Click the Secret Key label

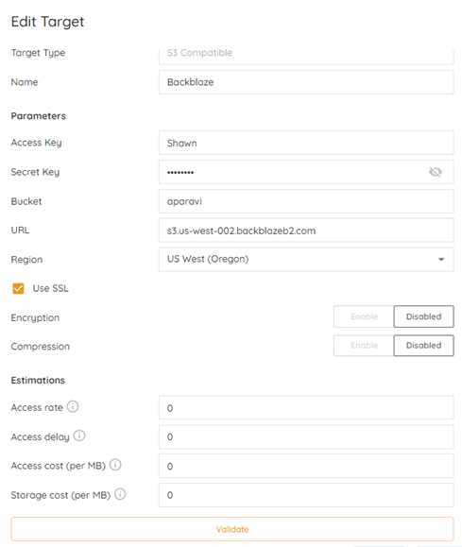coord(35,172)
